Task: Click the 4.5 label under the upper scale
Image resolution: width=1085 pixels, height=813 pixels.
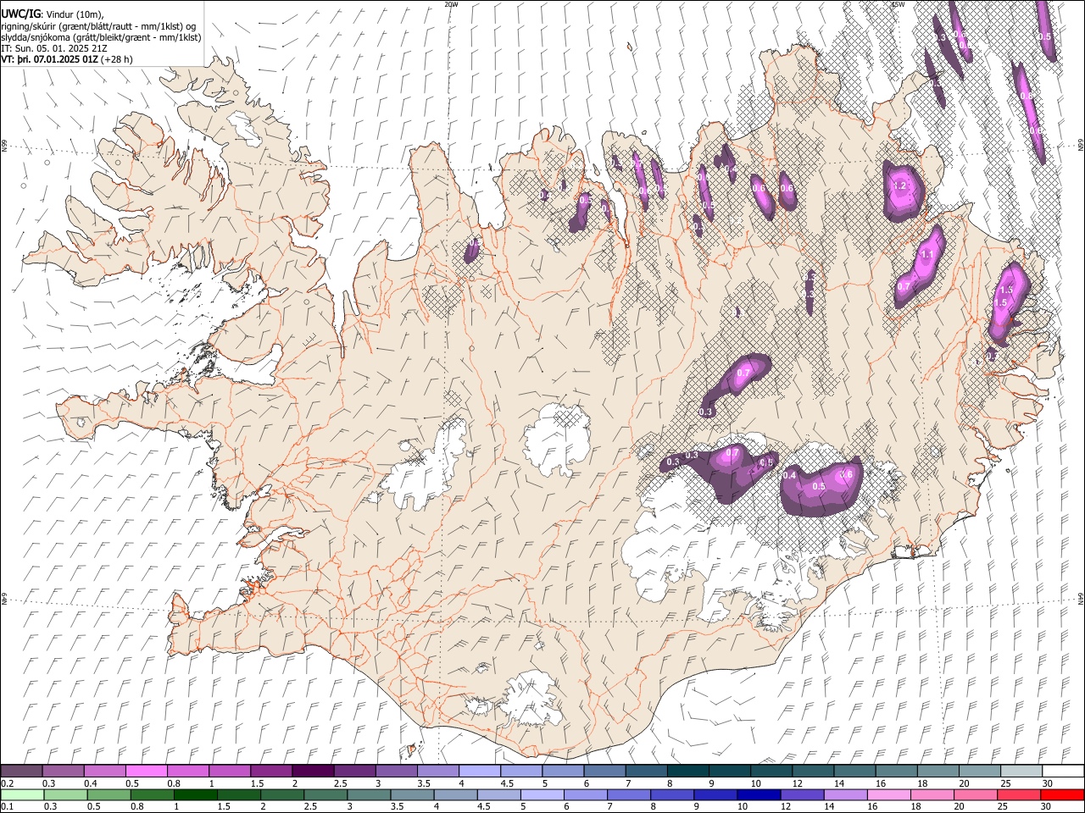Action: [506, 783]
